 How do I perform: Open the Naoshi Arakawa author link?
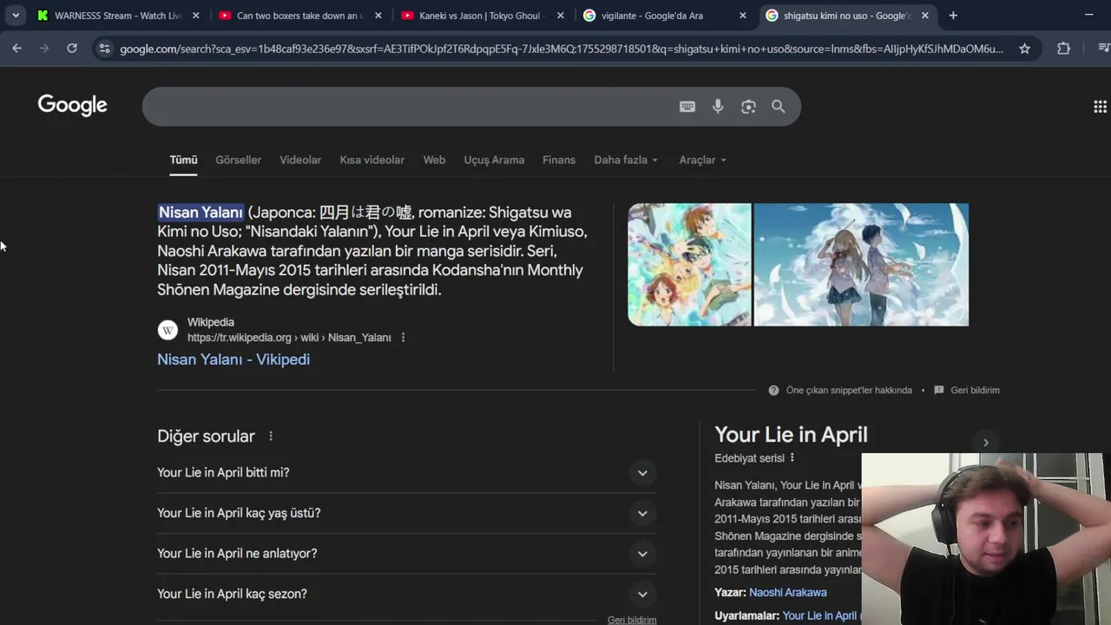787,592
